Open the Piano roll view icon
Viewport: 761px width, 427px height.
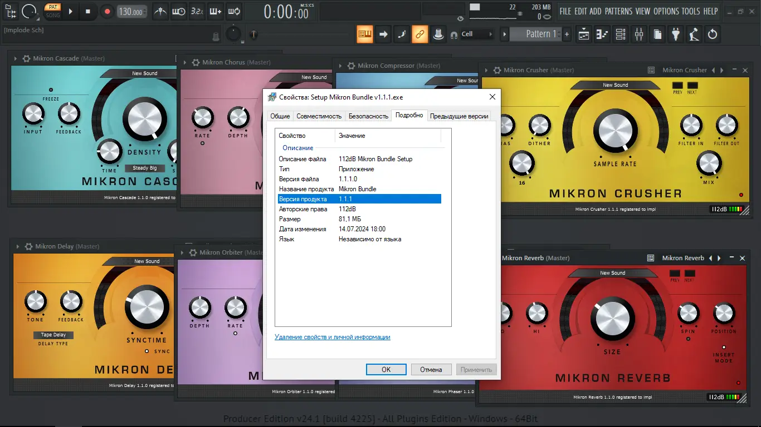pyautogui.click(x=602, y=34)
